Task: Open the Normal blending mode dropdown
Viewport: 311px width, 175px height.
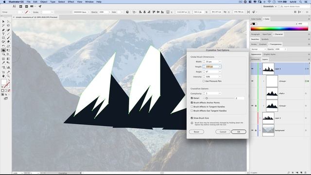Action: tap(258, 49)
